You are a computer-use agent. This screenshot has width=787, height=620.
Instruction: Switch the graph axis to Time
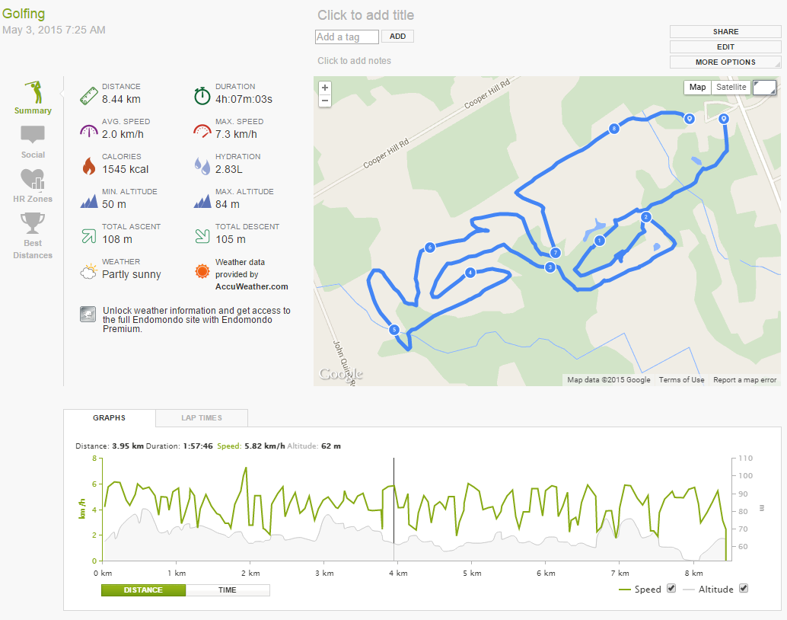(228, 590)
